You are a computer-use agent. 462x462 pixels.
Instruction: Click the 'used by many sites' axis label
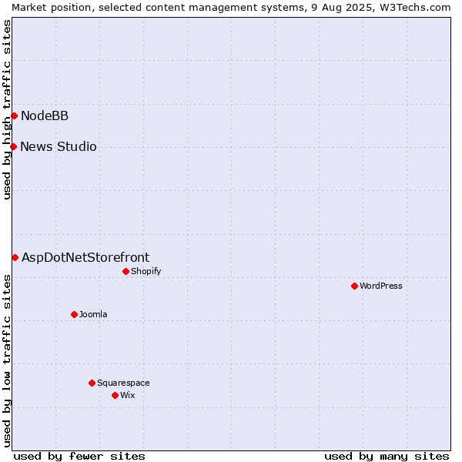click(x=387, y=457)
